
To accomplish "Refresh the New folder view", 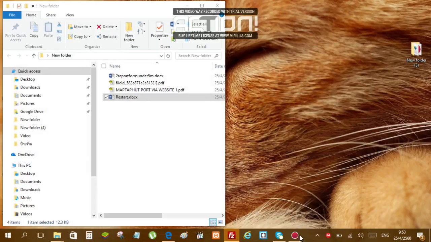I will (168, 56).
